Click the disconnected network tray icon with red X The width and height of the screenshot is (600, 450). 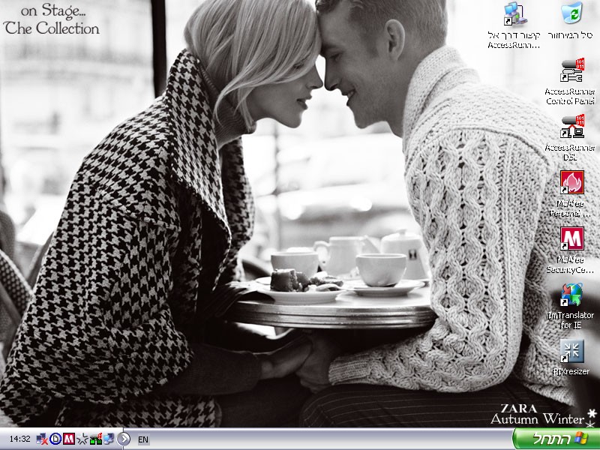click(x=43, y=439)
